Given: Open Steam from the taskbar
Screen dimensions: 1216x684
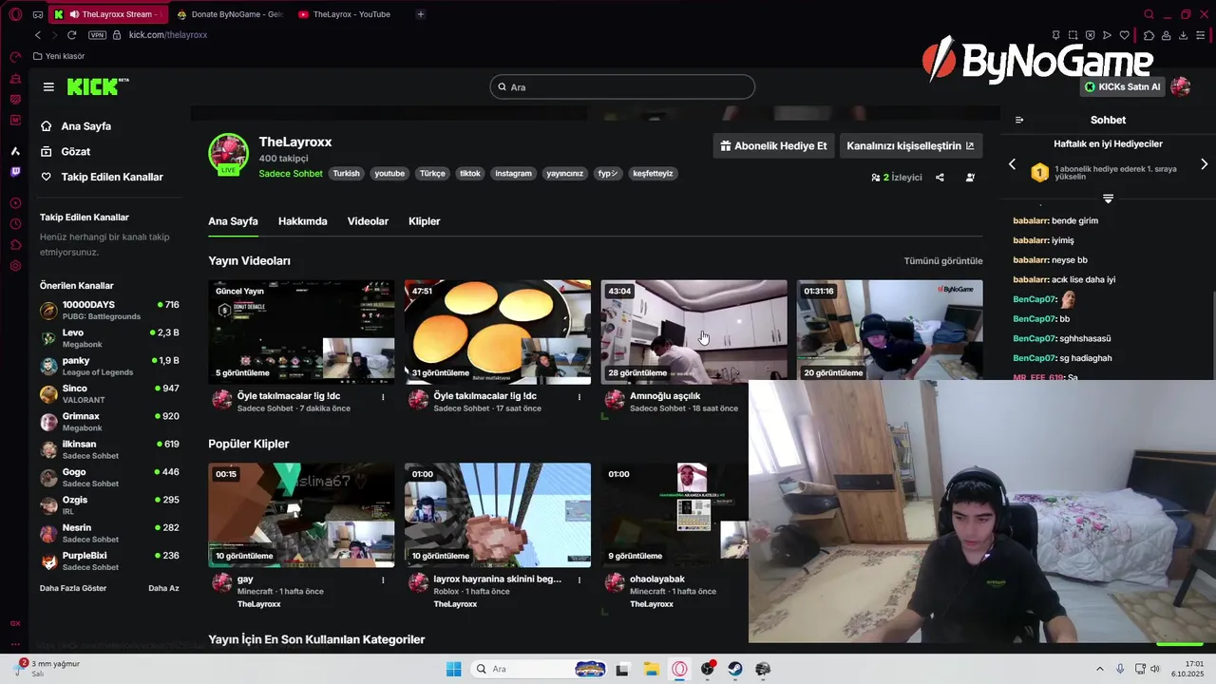Looking at the screenshot, I should click(x=735, y=669).
